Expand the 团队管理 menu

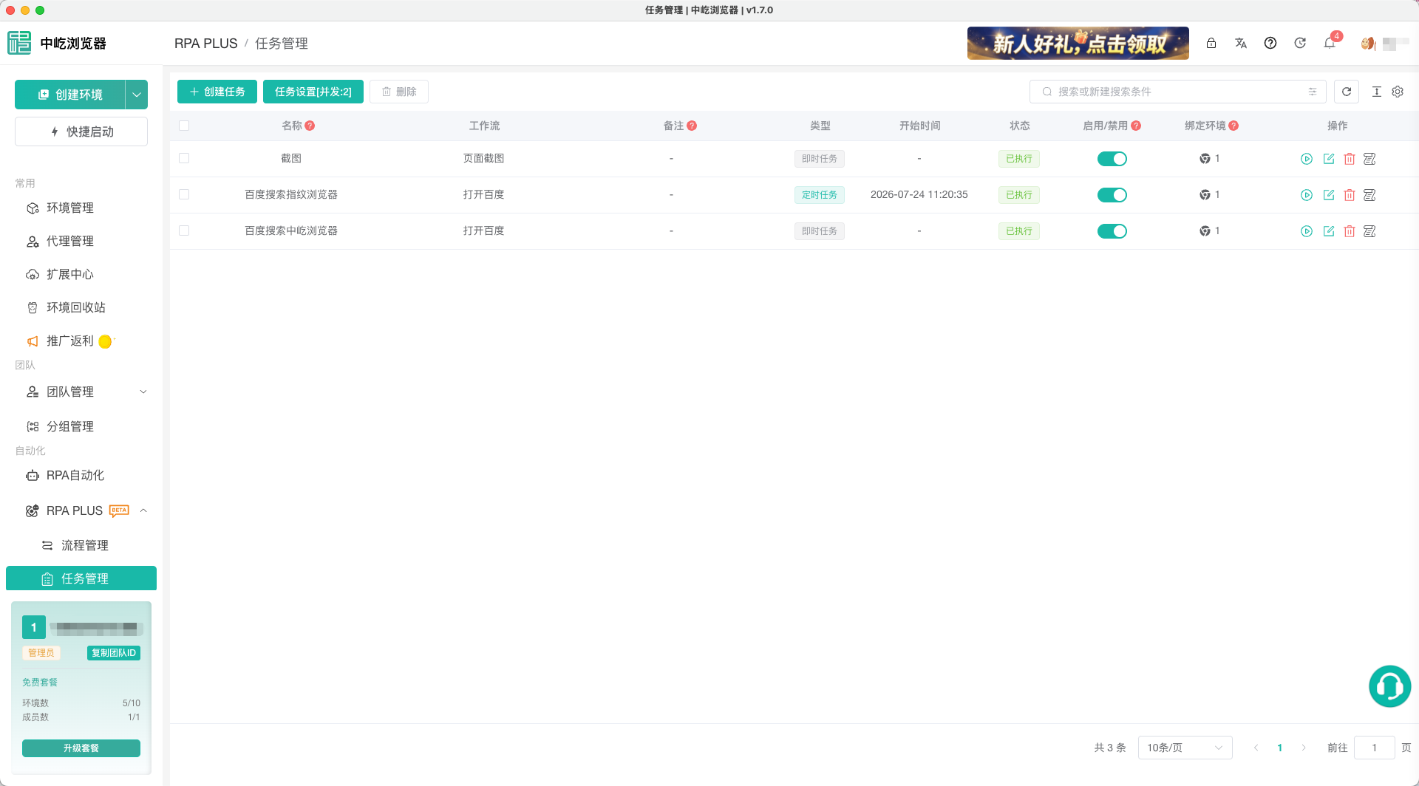(x=81, y=392)
